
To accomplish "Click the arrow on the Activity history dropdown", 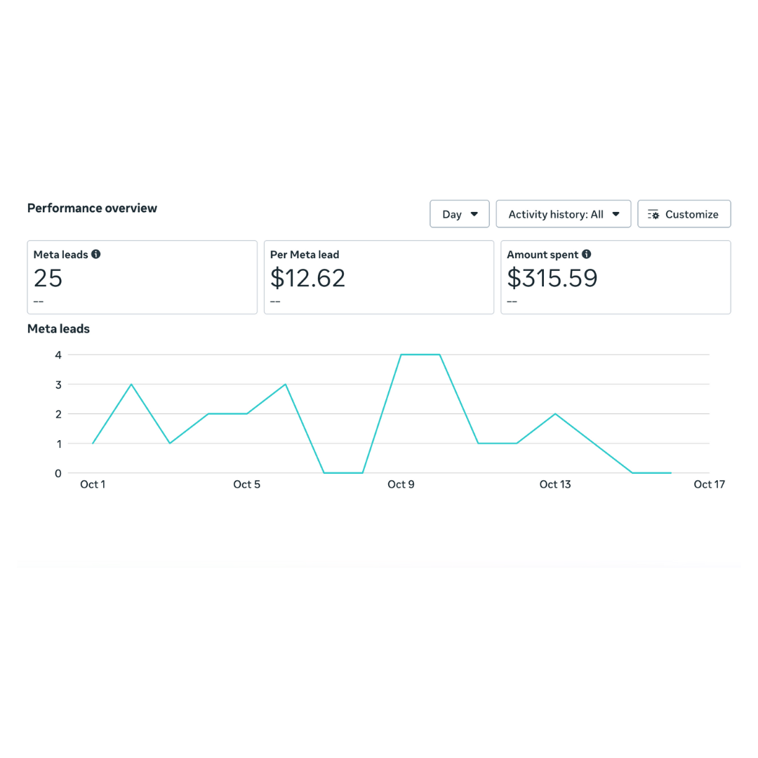I will pyautogui.click(x=616, y=214).
